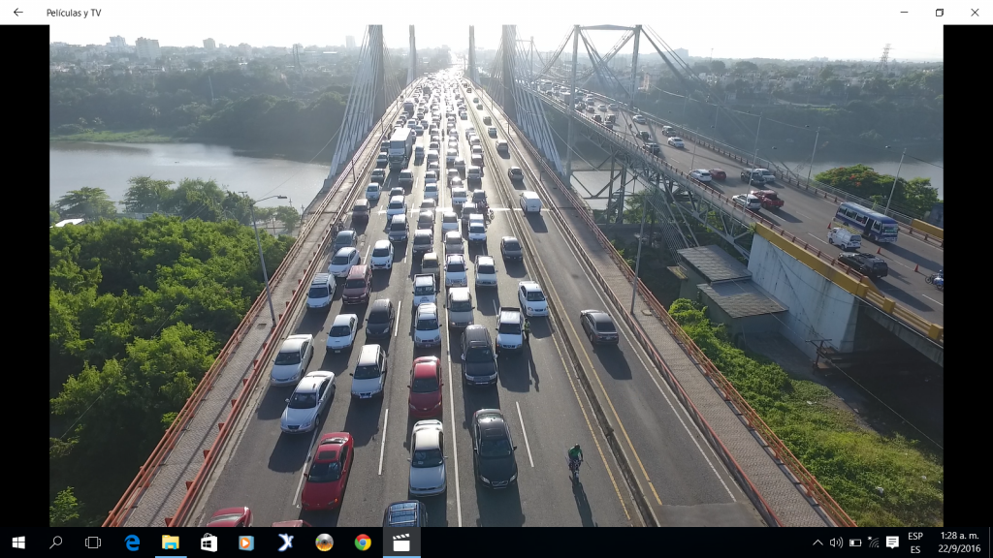The height and width of the screenshot is (558, 993).
Task: Open the Windows Start menu
Action: click(x=18, y=542)
